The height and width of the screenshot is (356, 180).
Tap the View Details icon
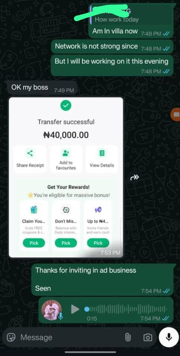coord(102,153)
